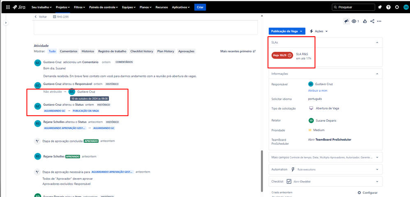Toggle Mais recentes primeiro sort order
This screenshot has width=410, height=197.
[x=238, y=51]
